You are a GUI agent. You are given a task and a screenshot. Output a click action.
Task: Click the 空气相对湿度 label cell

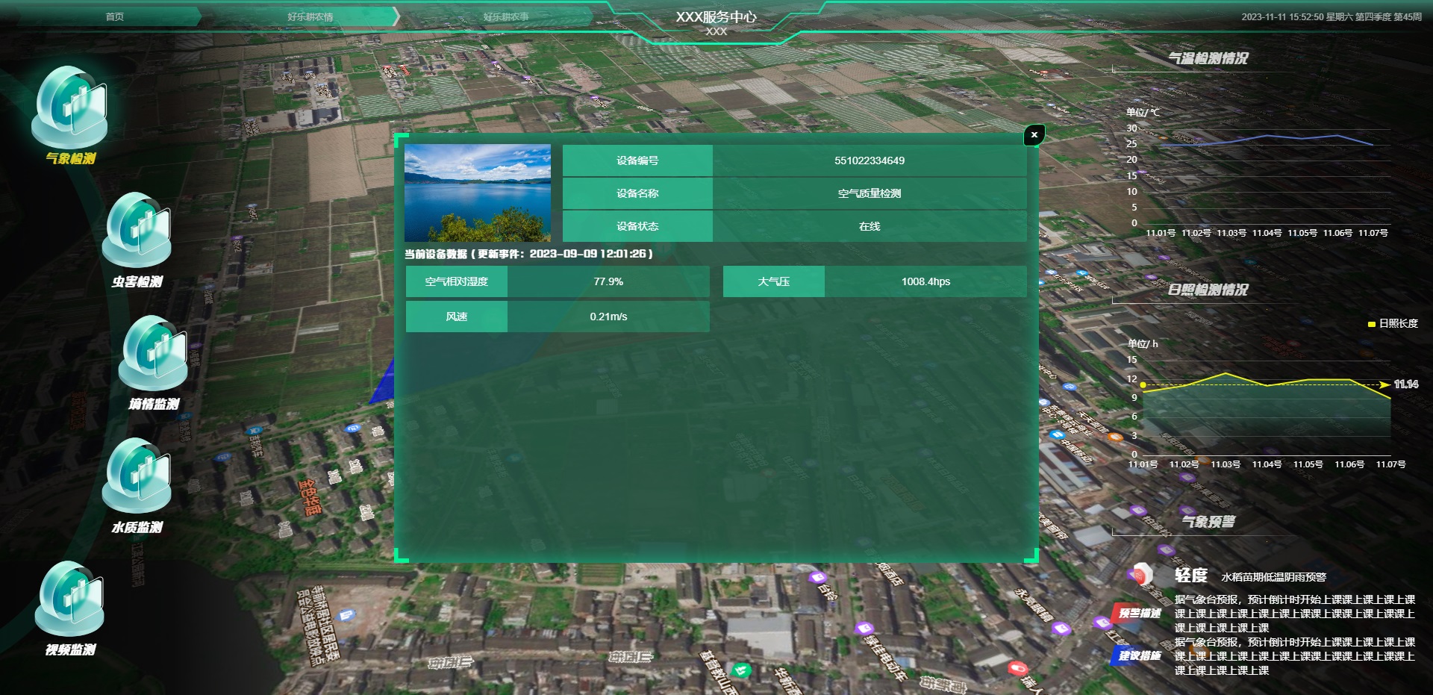click(x=457, y=281)
